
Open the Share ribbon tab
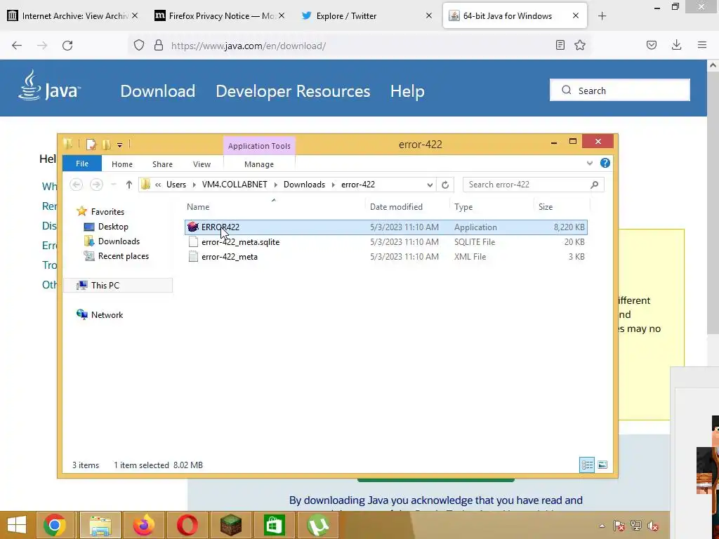tap(162, 164)
